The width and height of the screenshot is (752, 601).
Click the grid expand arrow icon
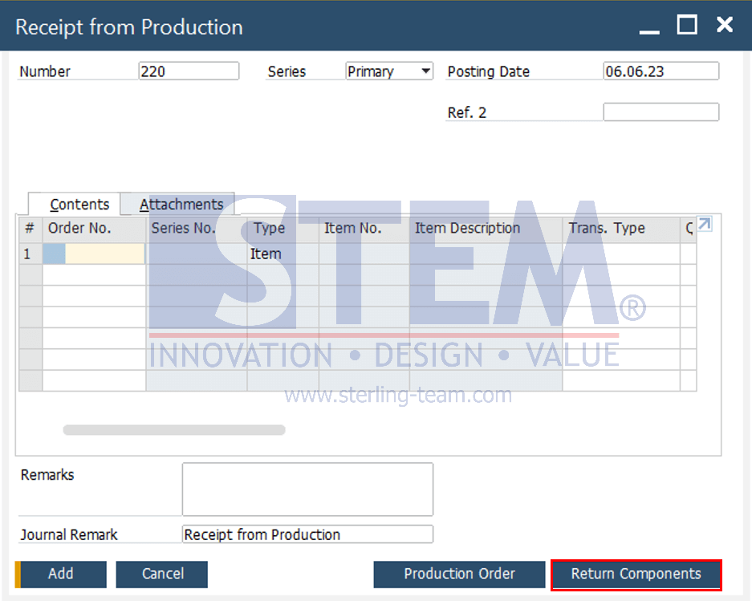[705, 224]
